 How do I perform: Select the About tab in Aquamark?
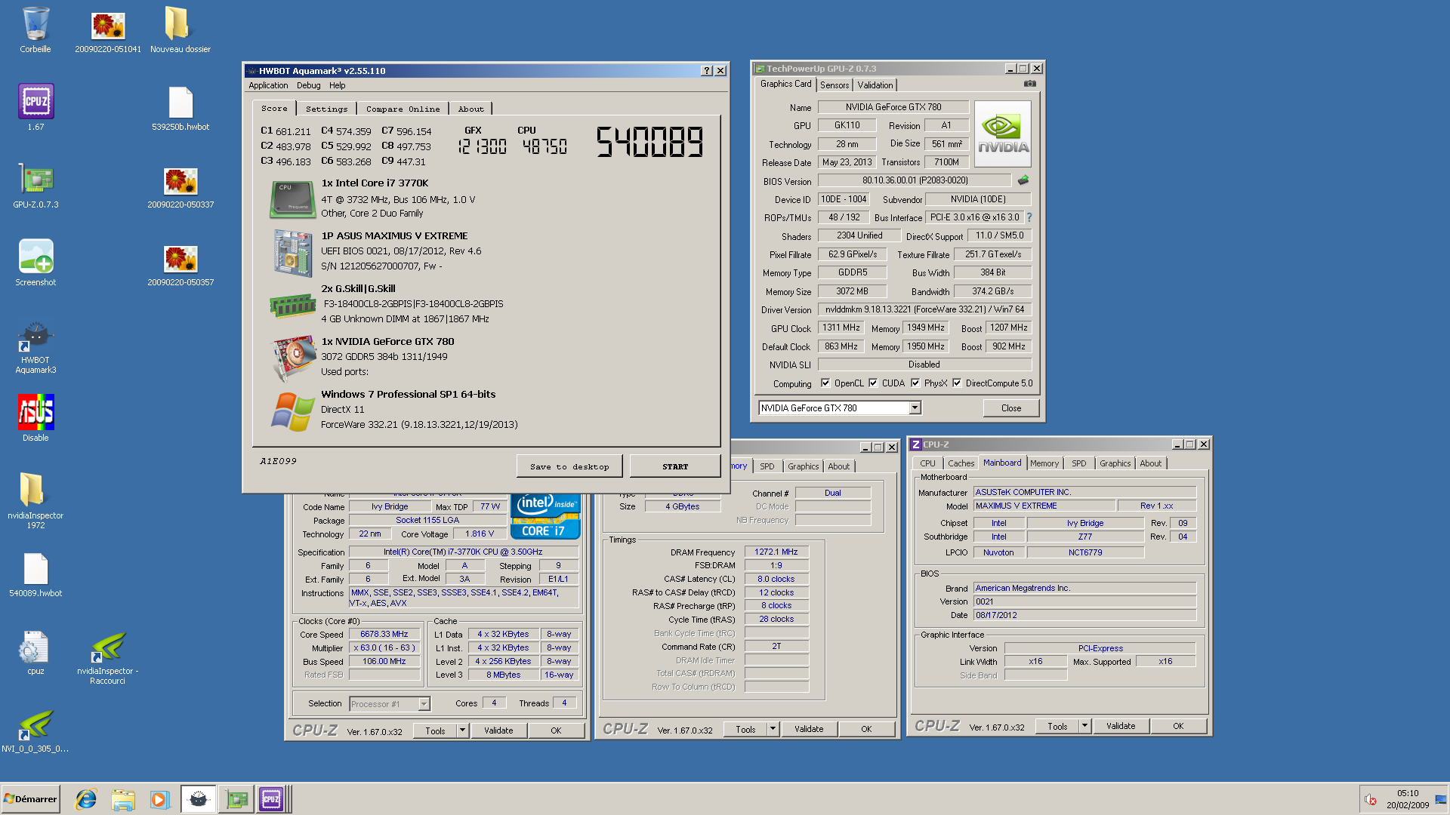[x=470, y=109]
